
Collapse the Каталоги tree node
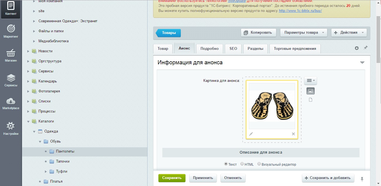tap(28, 121)
